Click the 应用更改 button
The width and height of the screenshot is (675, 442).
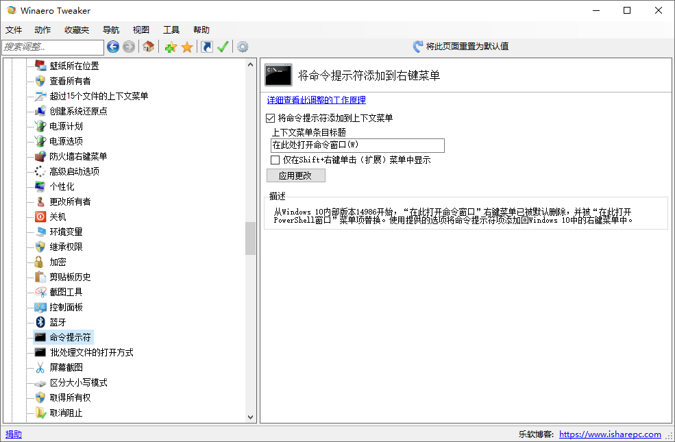295,175
